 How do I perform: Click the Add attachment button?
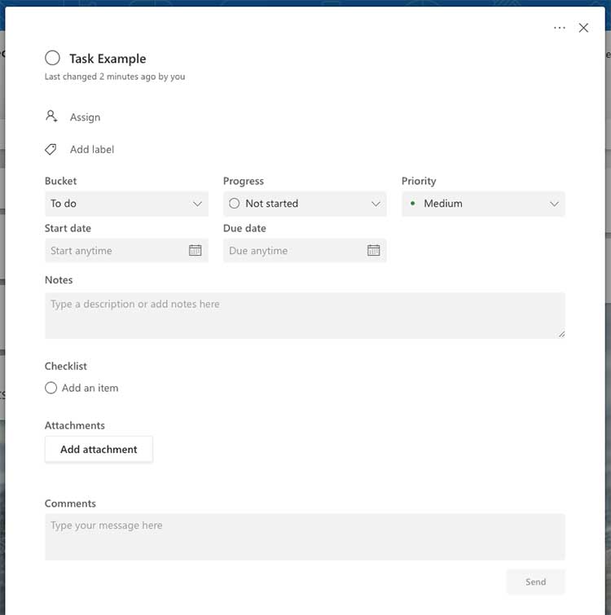click(99, 449)
